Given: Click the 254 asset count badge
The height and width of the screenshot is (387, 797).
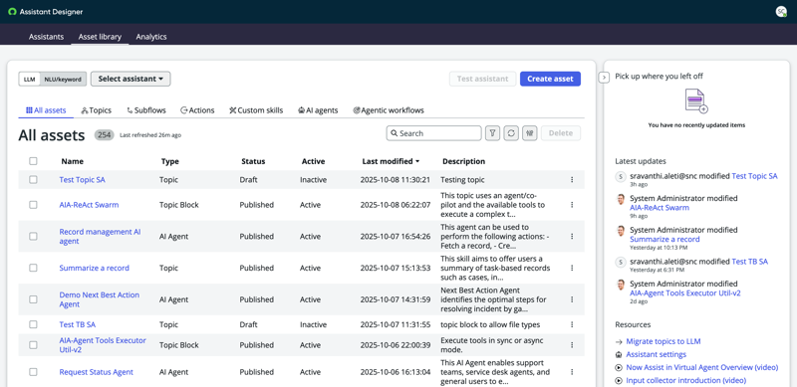Looking at the screenshot, I should (104, 134).
